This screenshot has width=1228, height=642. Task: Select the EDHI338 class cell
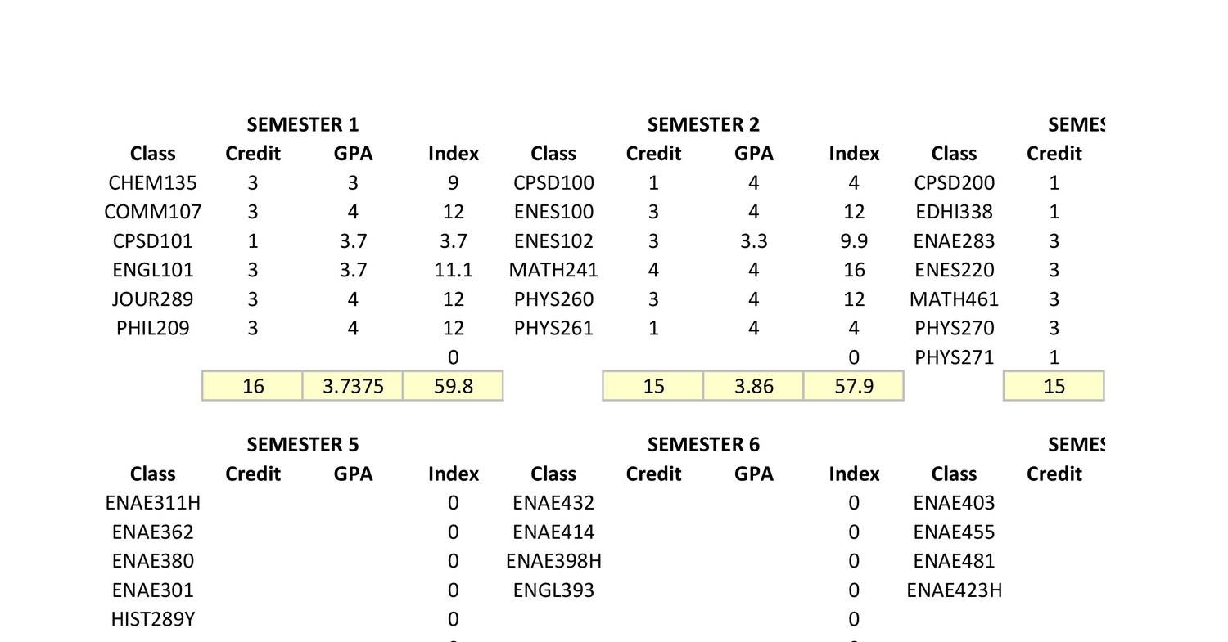[954, 213]
